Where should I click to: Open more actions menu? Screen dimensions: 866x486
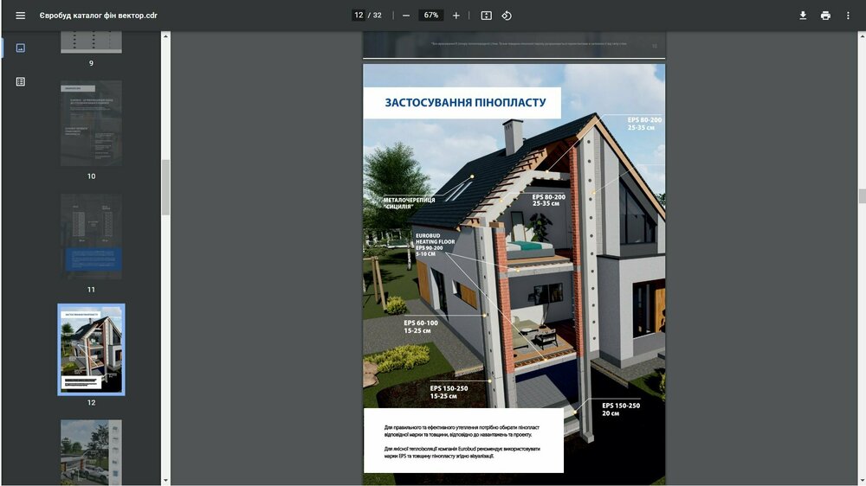coord(848,16)
